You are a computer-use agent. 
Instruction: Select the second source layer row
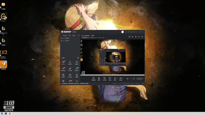tap(70, 41)
